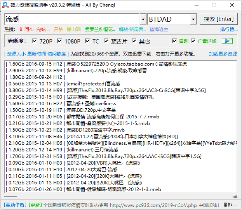The height and width of the screenshot is (210, 242).
Task: Select row [email?protected]盲流感
Action: [x=121, y=84]
